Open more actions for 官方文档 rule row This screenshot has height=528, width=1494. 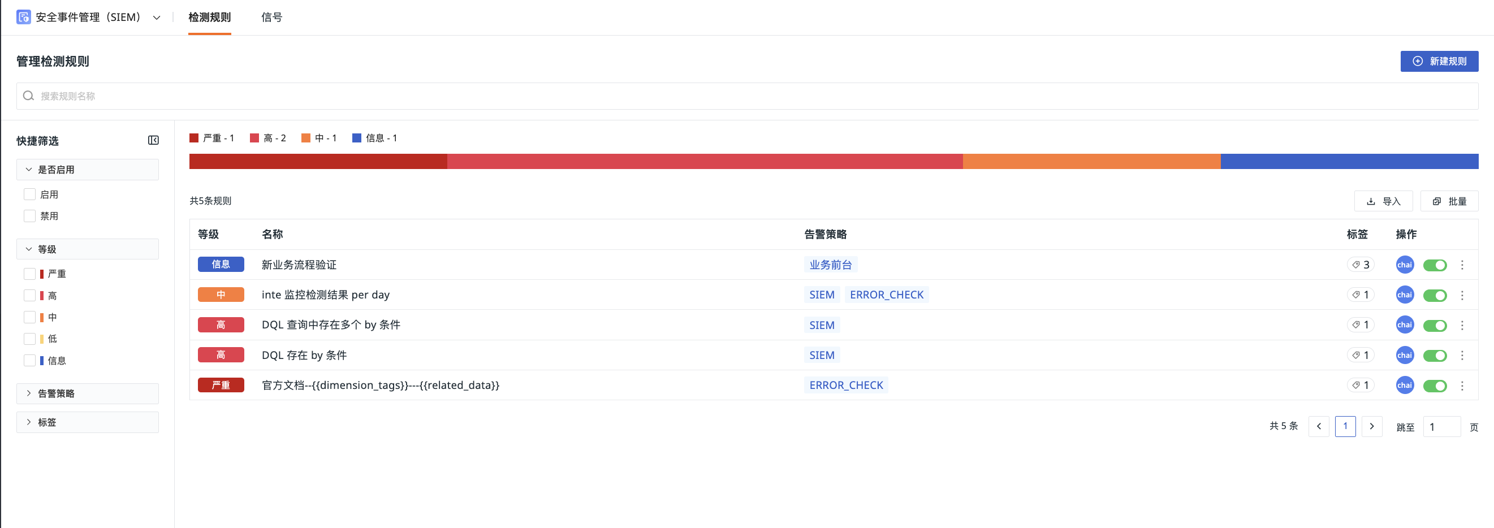coord(1462,386)
